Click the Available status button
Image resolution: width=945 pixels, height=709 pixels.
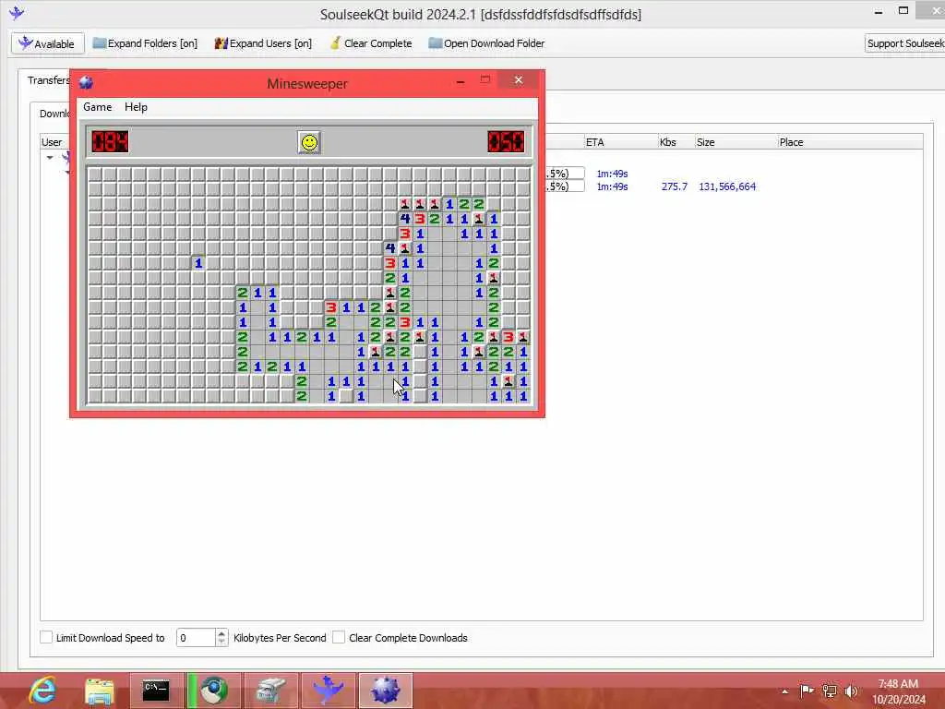pos(47,43)
